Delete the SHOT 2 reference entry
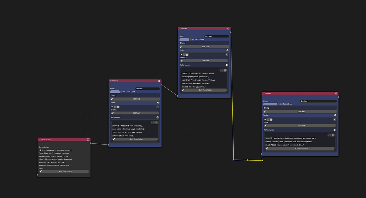 pyautogui.click(x=225, y=70)
